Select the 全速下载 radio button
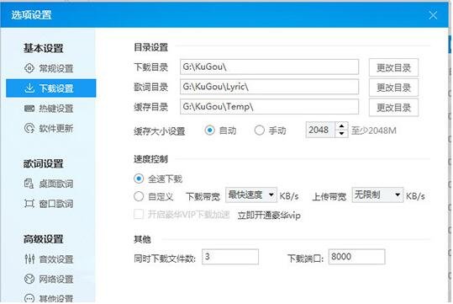Screen dimensions: 453x304 coord(139,179)
